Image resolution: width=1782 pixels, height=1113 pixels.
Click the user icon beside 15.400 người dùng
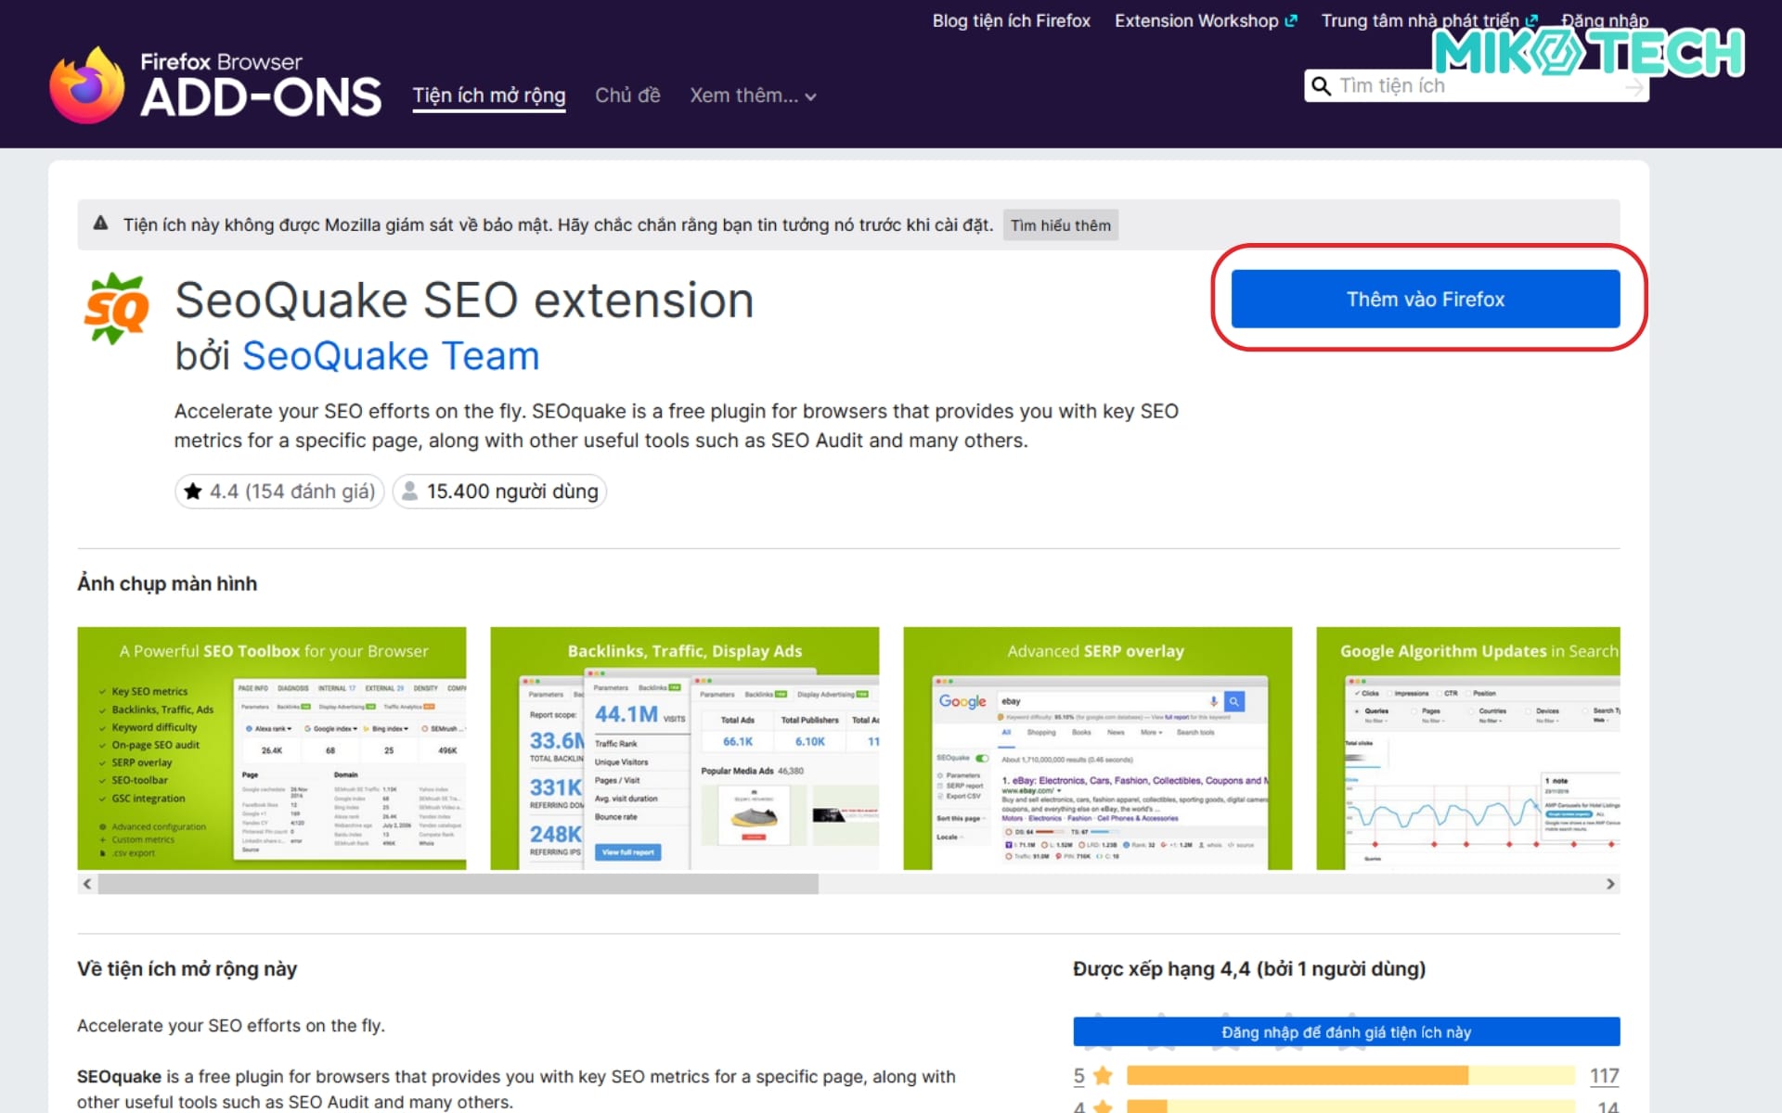[x=408, y=491]
